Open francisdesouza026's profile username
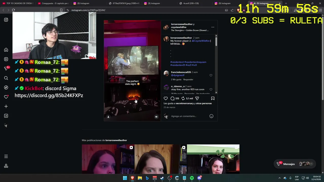324x182 pixels. pos(181,72)
